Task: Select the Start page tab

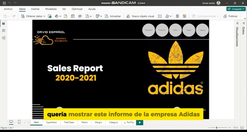Action: (36, 122)
